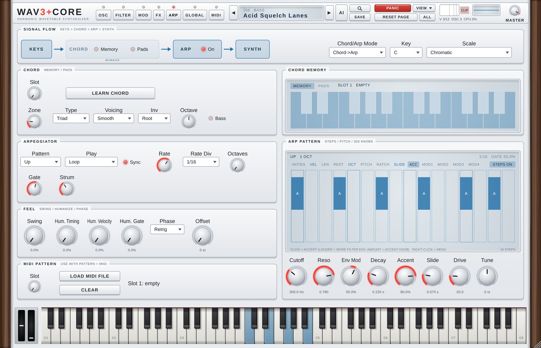Screen dimensions: 541x348
Task: Click the PANIC button
Action: 393,8
